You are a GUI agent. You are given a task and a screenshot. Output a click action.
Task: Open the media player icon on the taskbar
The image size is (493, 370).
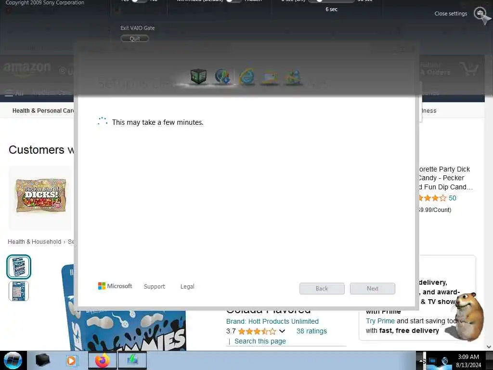[x=72, y=360]
